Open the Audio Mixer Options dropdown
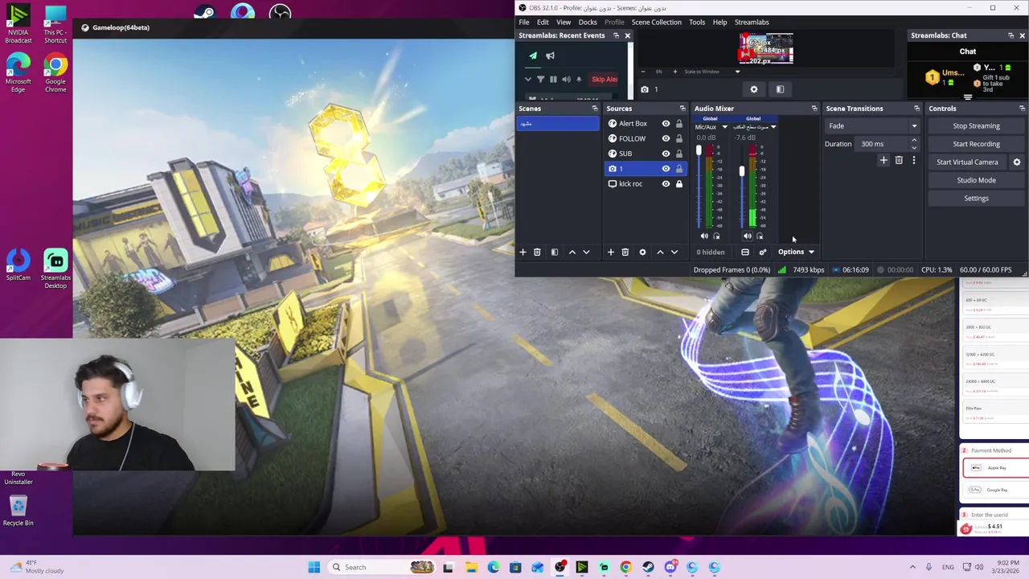Viewport: 1029px width, 579px height. [796, 253]
